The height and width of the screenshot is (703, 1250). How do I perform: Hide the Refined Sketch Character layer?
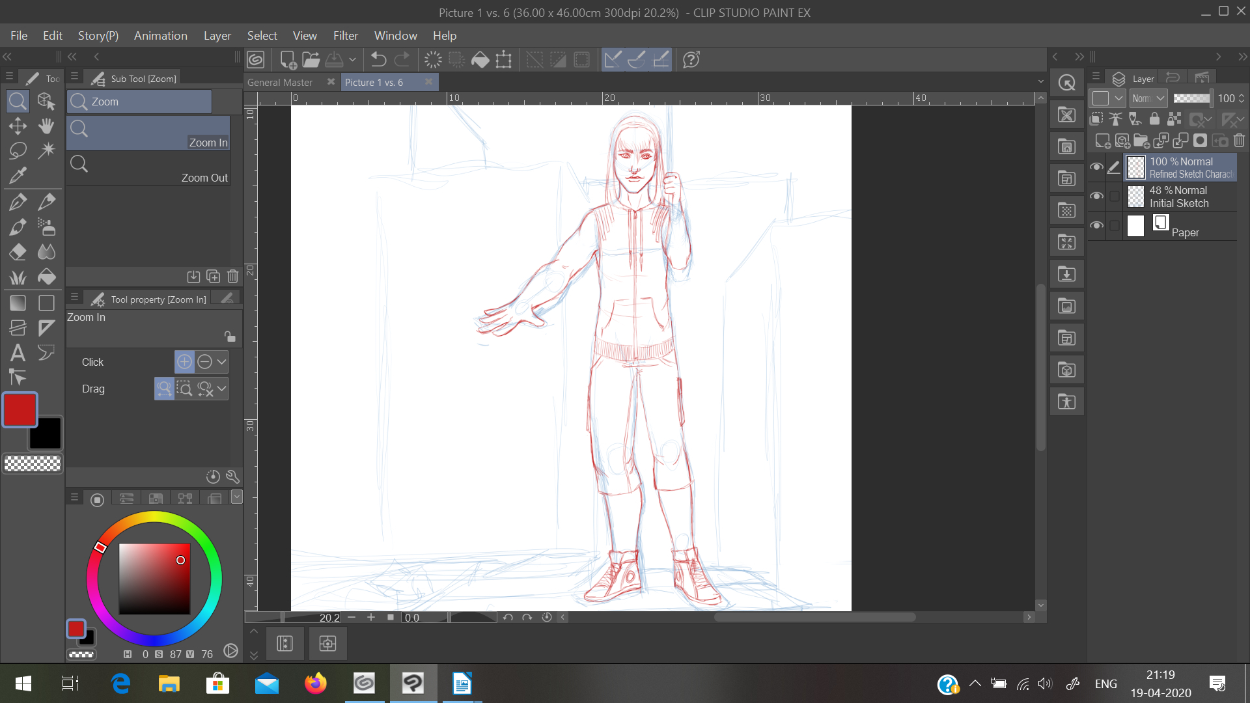pyautogui.click(x=1096, y=167)
